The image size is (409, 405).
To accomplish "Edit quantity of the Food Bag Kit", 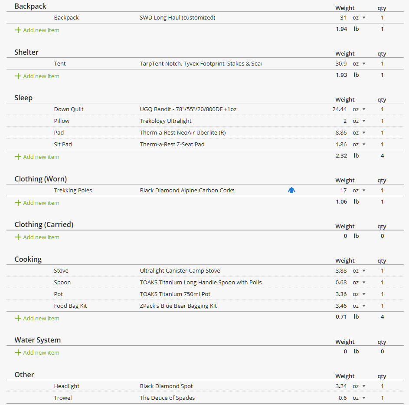I will point(382,306).
